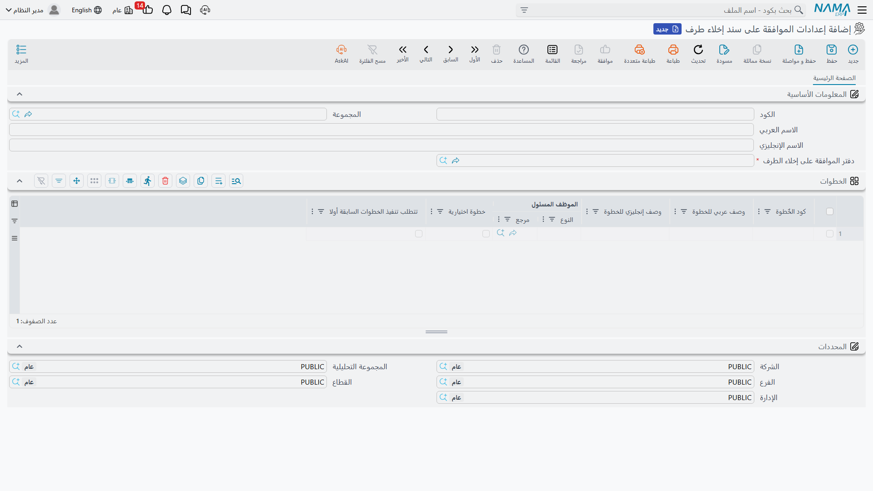Viewport: 873px width, 491px height.
Task: Open the hamburger main menu
Action: click(862, 10)
